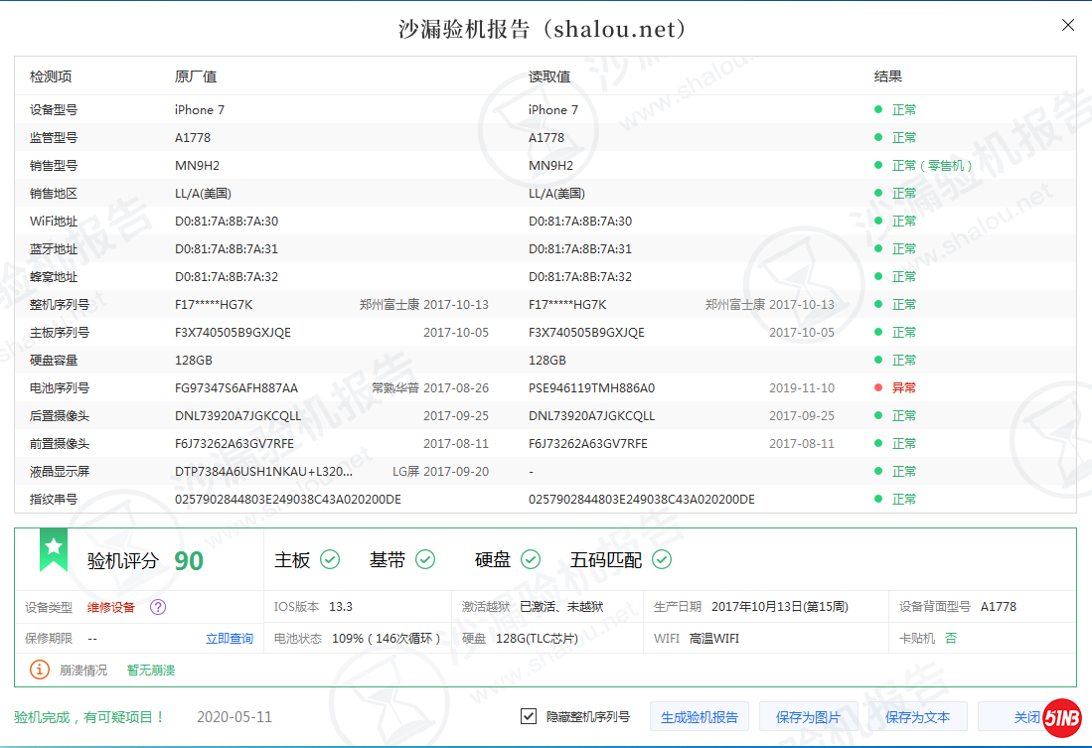1092x748 pixels.
Task: Click the 保存为图片 button
Action: pyautogui.click(x=808, y=717)
